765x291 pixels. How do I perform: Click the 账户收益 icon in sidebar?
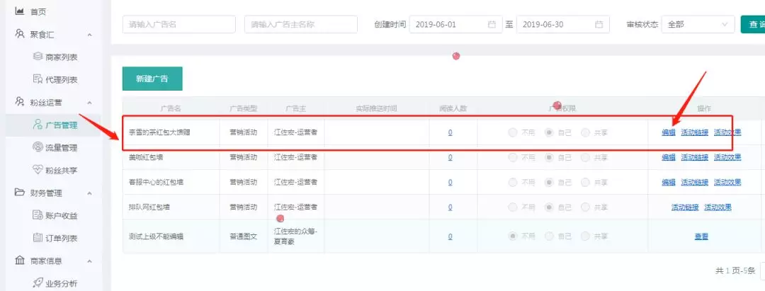click(x=38, y=215)
